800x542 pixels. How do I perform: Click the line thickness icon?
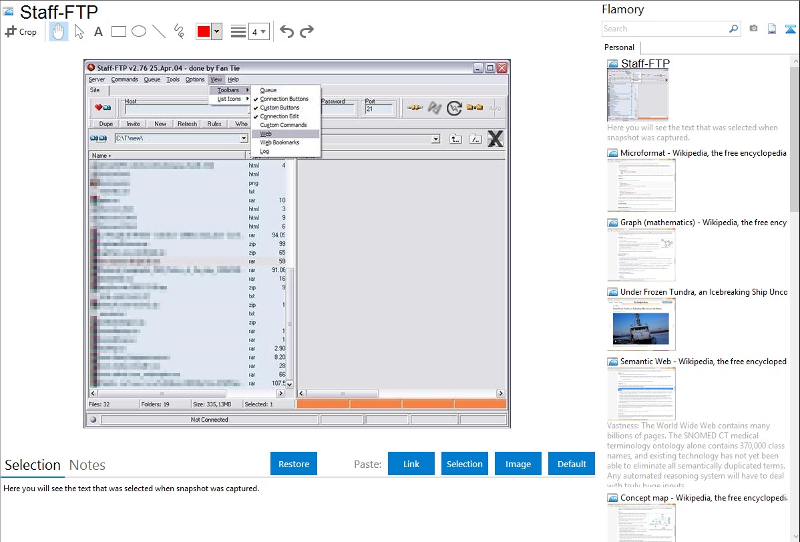[x=238, y=31]
